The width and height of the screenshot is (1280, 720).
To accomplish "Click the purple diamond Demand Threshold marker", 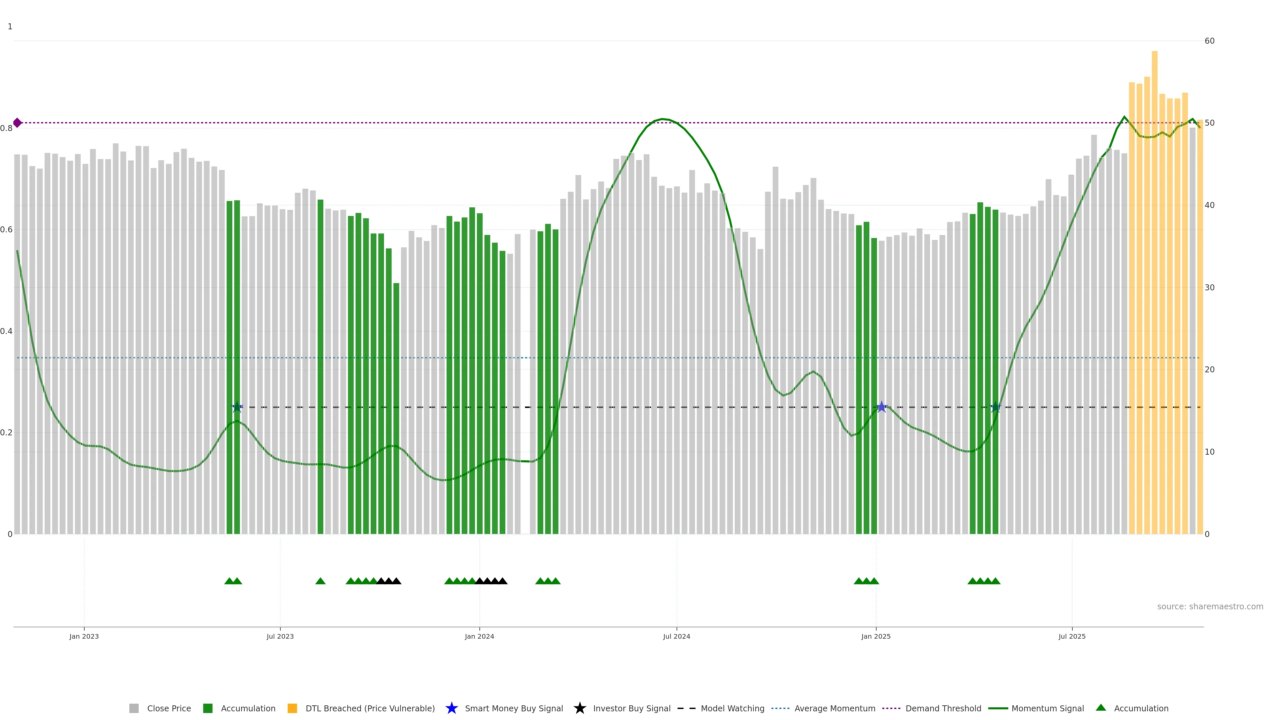I will tap(17, 123).
